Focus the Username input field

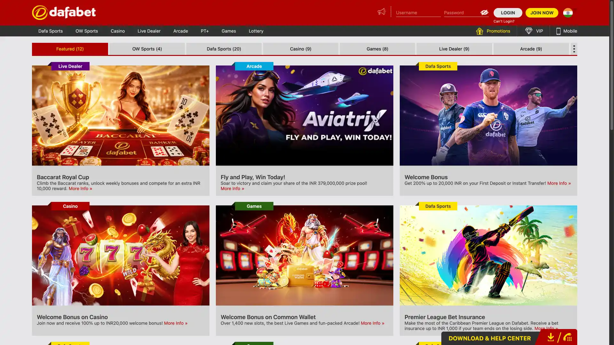(x=418, y=13)
